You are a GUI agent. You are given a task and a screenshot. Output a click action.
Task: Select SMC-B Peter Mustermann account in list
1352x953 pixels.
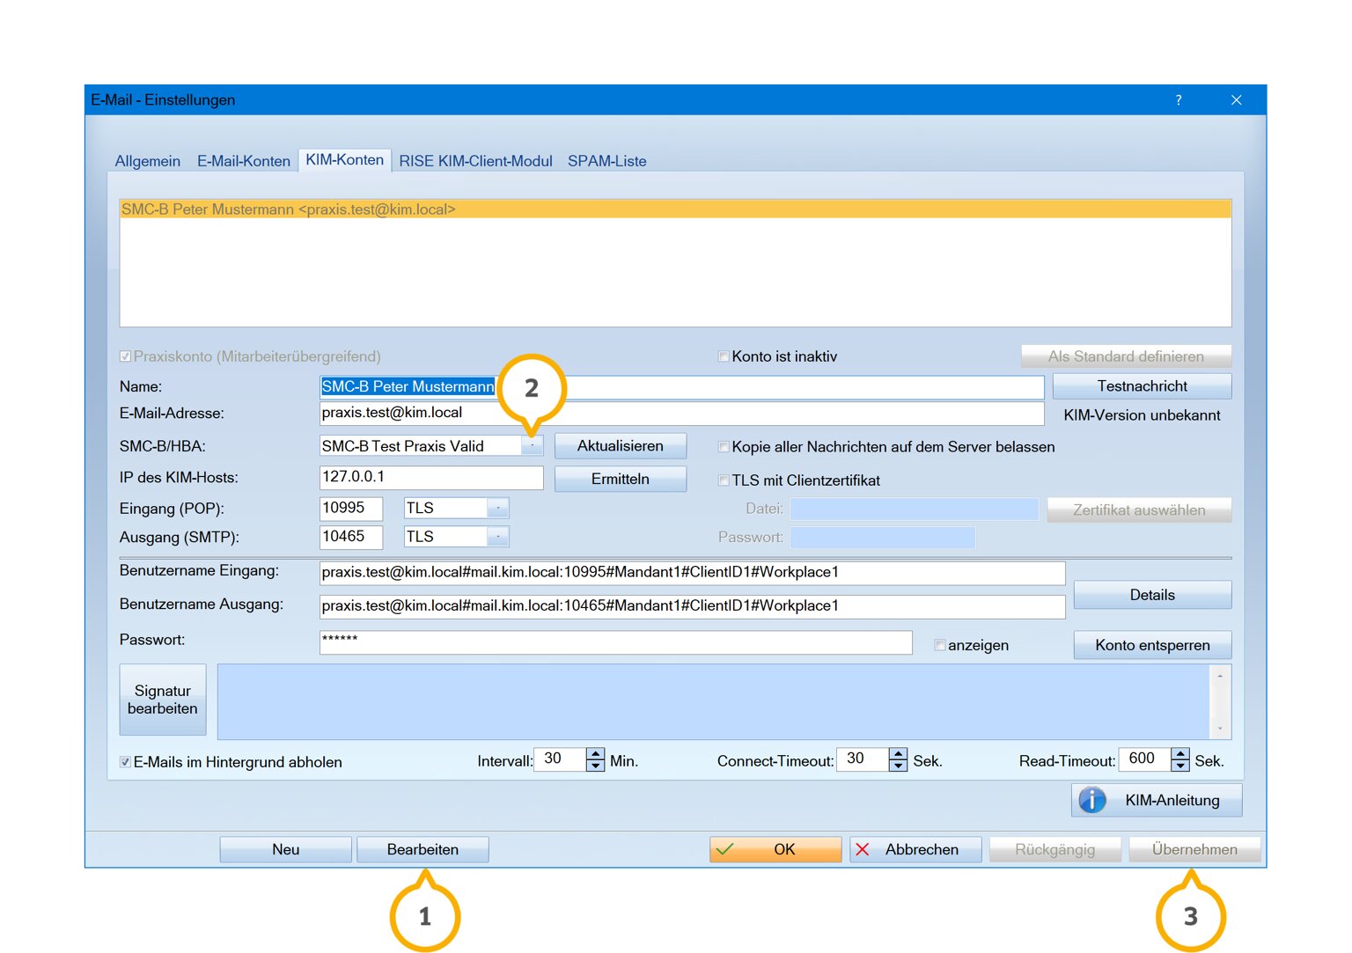[x=675, y=209]
